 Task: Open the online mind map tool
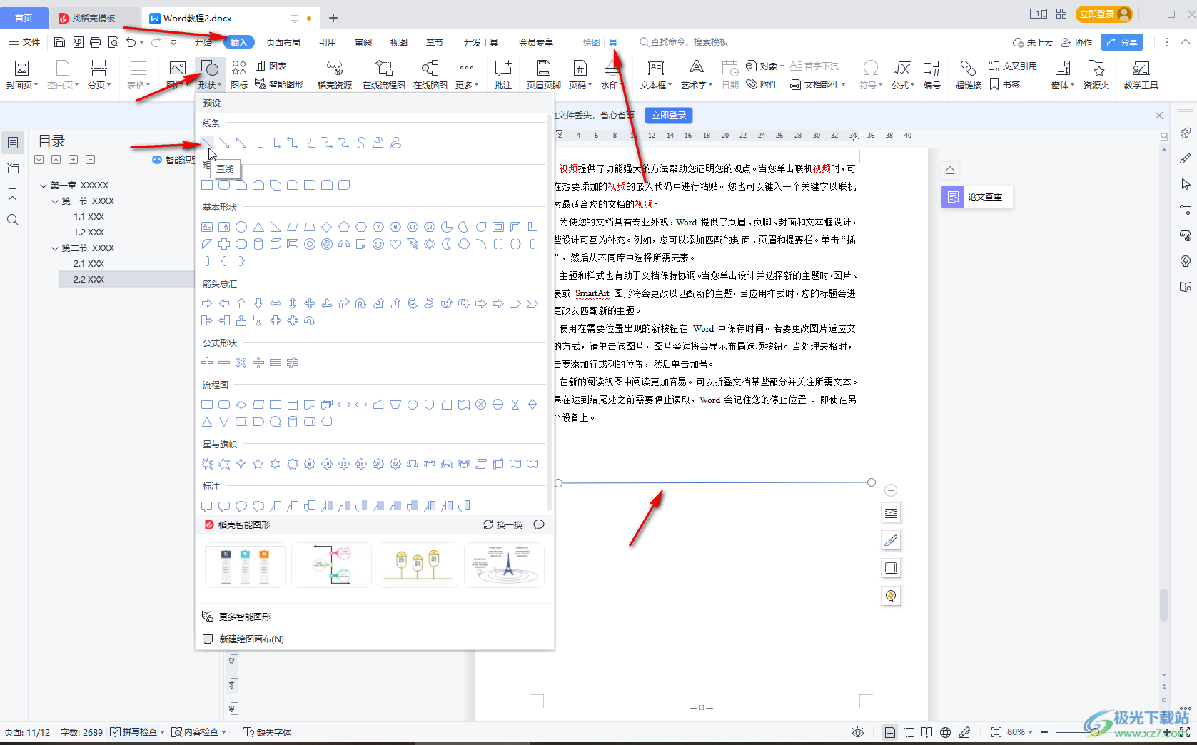[430, 75]
